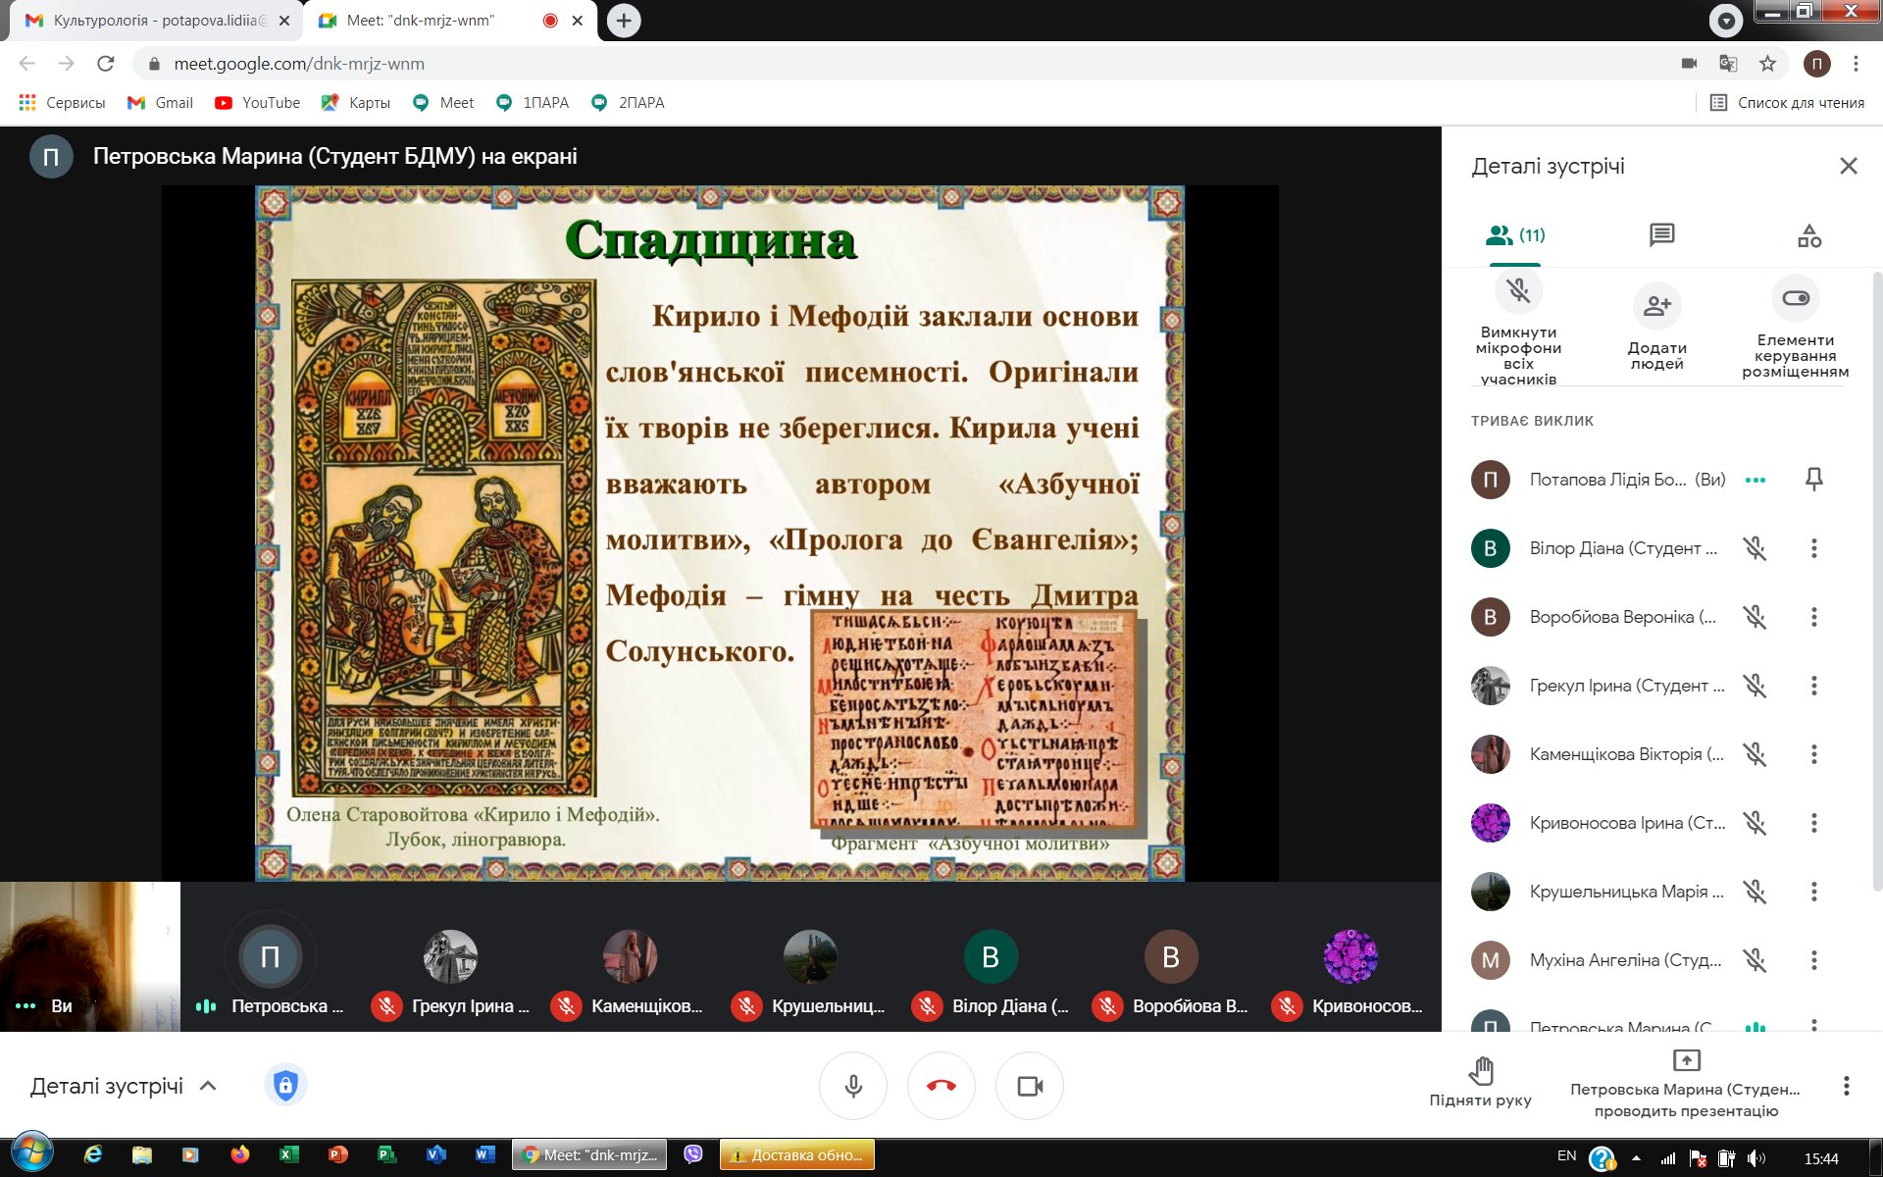Mute Мухіна Ангеліна in participant list
This screenshot has height=1177, width=1883.
coord(1755,960)
